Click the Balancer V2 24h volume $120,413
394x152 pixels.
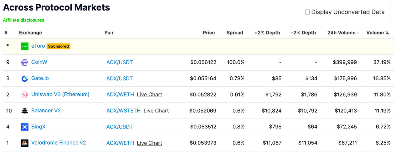(x=346, y=111)
